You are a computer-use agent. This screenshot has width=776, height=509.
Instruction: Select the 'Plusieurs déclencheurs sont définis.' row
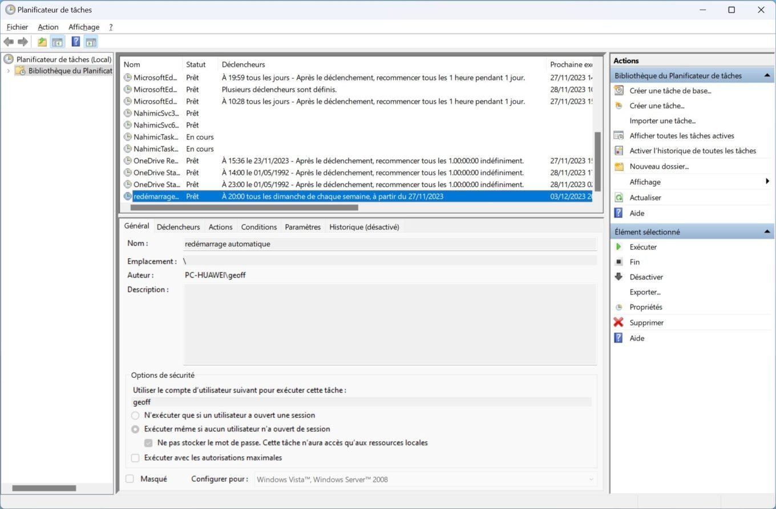[357, 89]
